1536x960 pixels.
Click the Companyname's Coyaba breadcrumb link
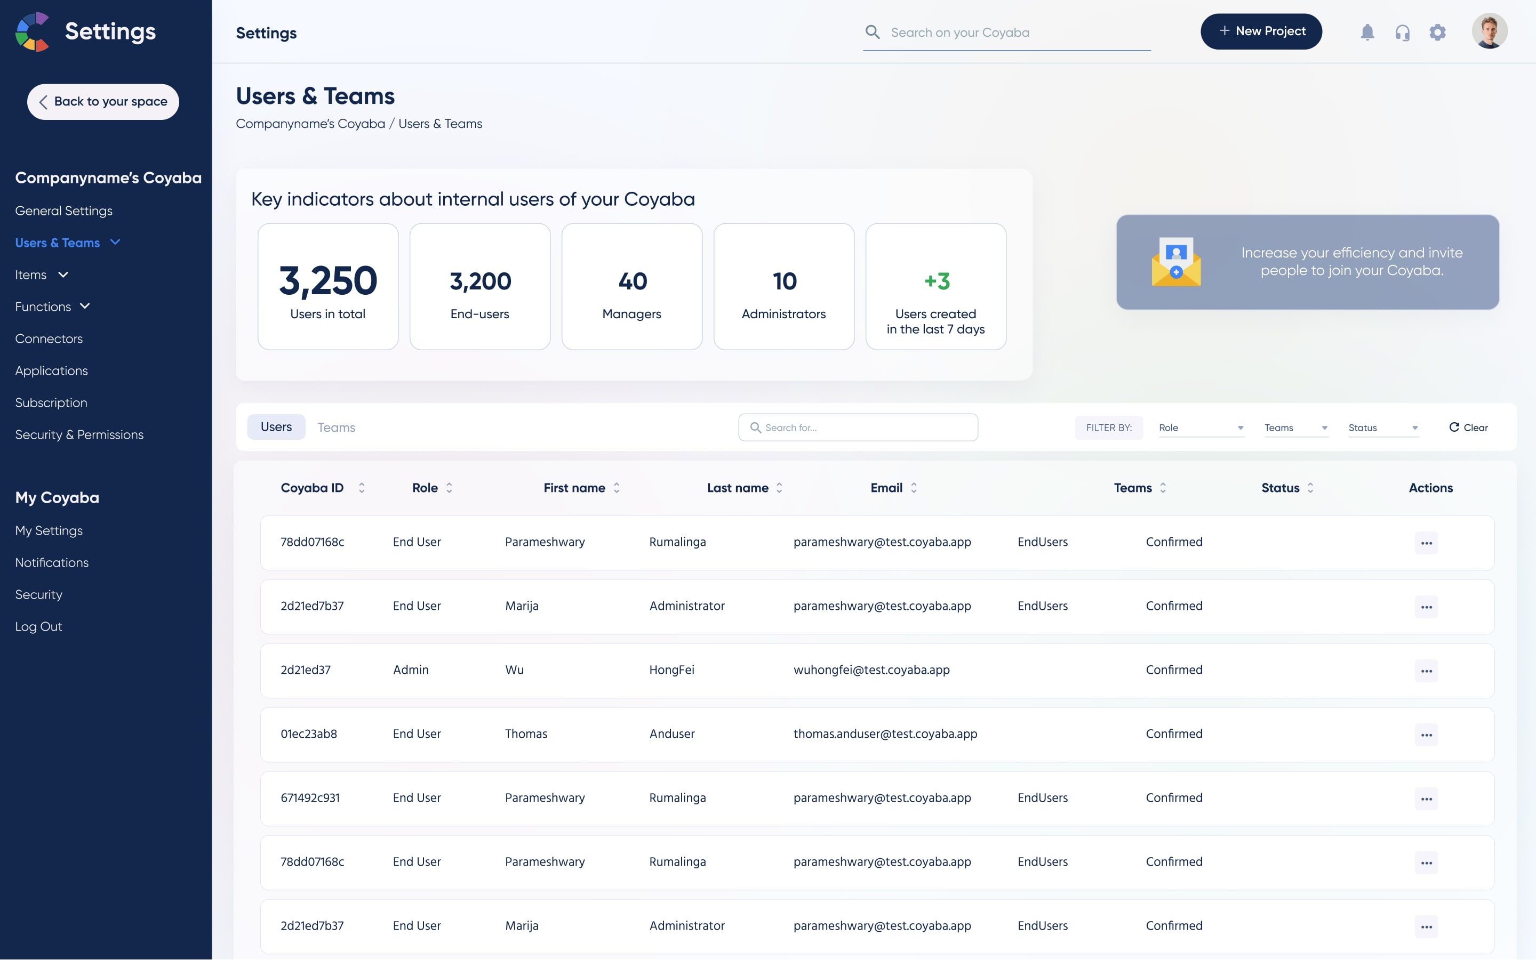[310, 124]
